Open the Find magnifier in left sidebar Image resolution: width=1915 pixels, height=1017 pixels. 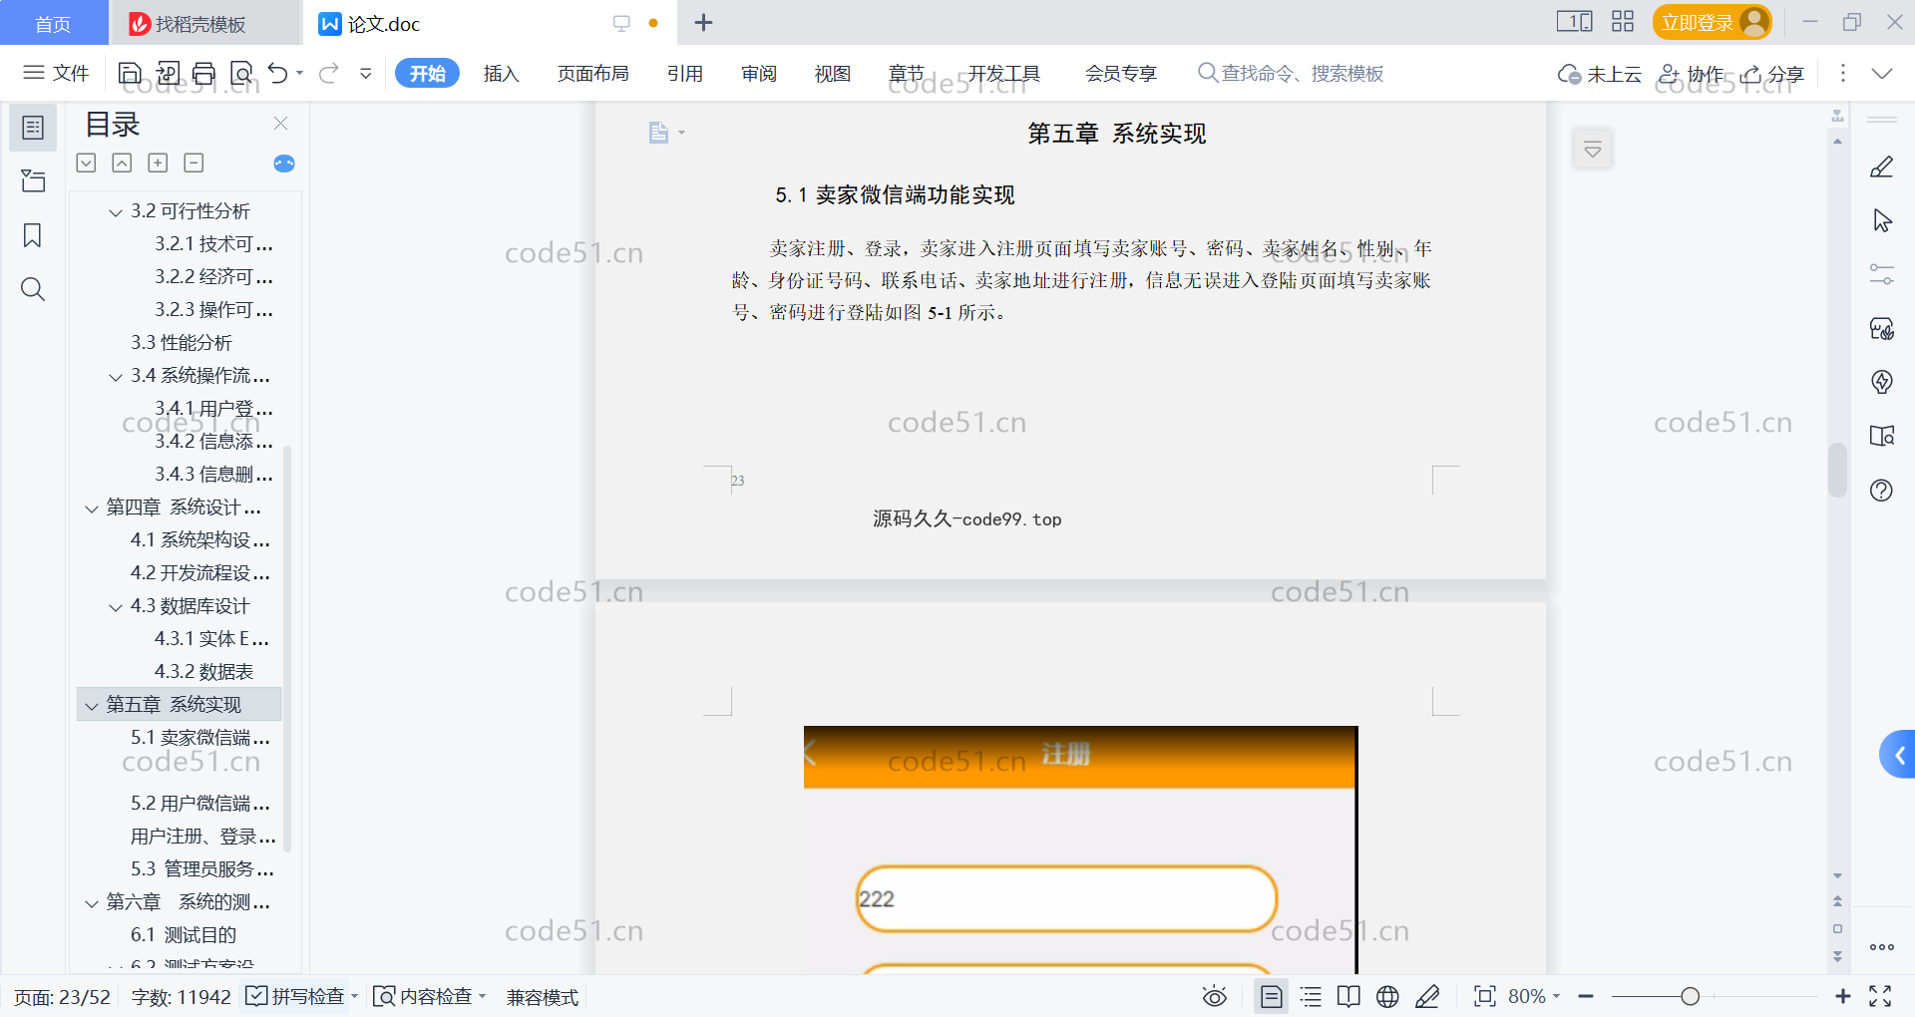click(x=33, y=289)
